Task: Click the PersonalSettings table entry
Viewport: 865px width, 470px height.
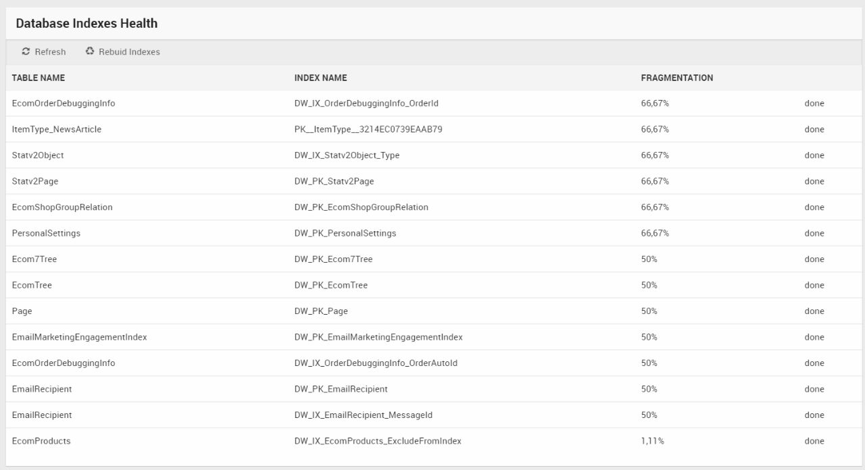Action: [x=46, y=233]
